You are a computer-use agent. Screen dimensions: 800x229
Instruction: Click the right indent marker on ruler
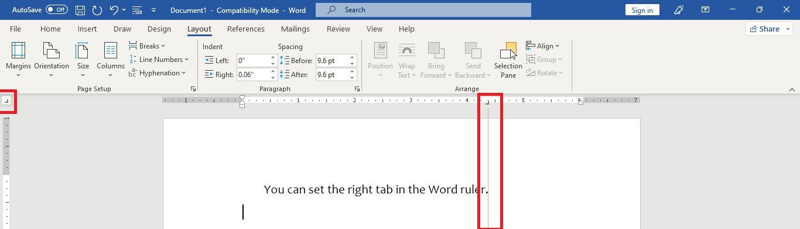coord(580,102)
